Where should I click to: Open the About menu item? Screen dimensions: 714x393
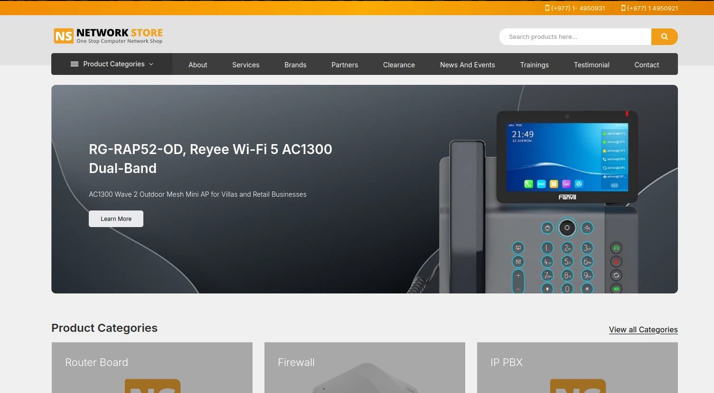click(x=197, y=65)
